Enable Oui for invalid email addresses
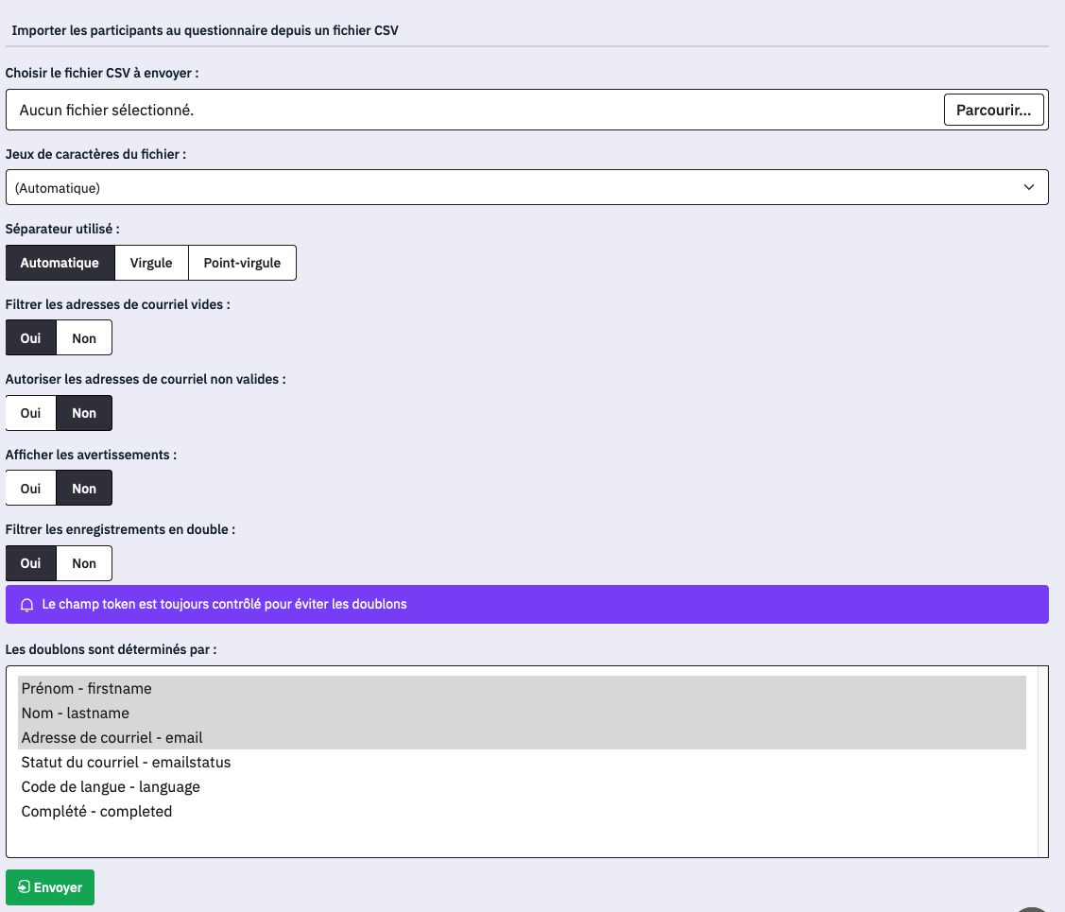 [30, 413]
